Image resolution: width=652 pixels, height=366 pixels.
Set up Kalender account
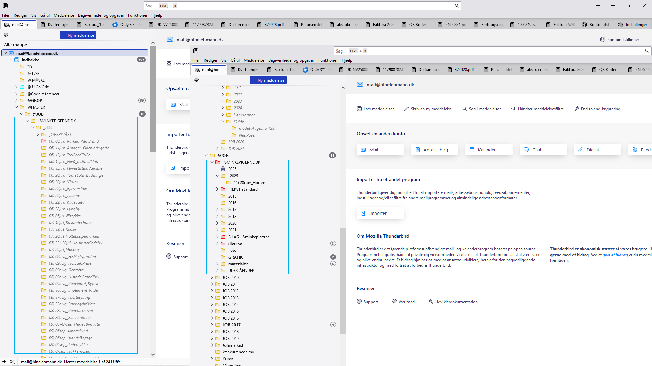tap(489, 150)
